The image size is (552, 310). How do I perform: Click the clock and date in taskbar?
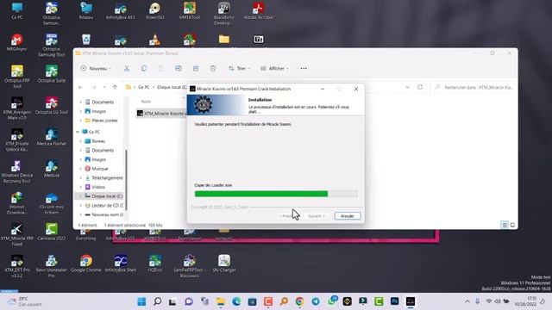pos(525,301)
